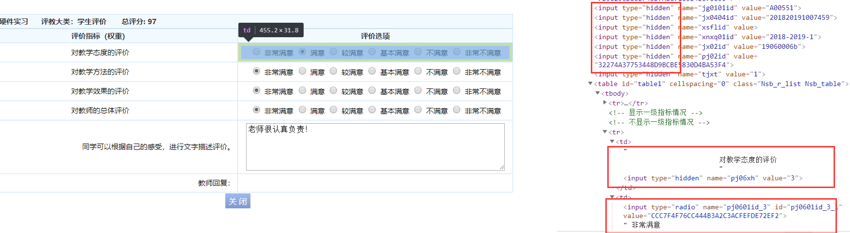Select 非常不满意 for 对教学态度的评价 row

tap(456, 52)
